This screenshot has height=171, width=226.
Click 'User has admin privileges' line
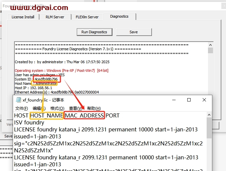pyautogui.click(x=40, y=75)
